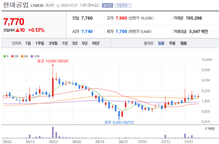219x144 pixels.
Task: Click the purple 거래량 volume legend icon
Action: 206,128
